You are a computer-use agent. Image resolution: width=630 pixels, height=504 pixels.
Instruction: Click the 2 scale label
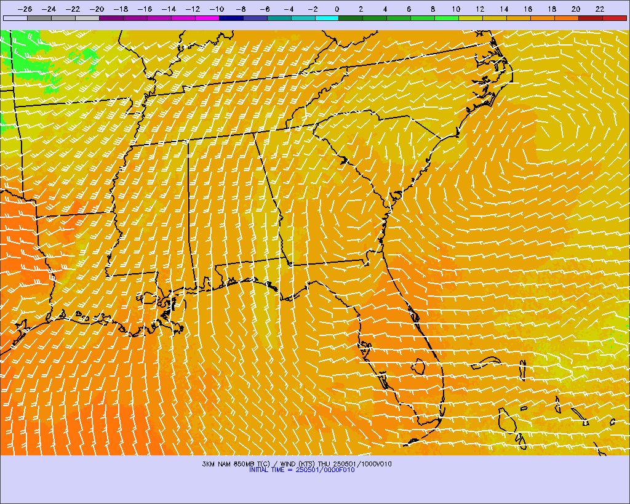(x=361, y=9)
